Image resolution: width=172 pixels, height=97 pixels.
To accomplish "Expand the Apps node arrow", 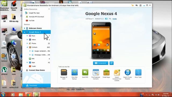I will pyautogui.click(x=27, y=63).
